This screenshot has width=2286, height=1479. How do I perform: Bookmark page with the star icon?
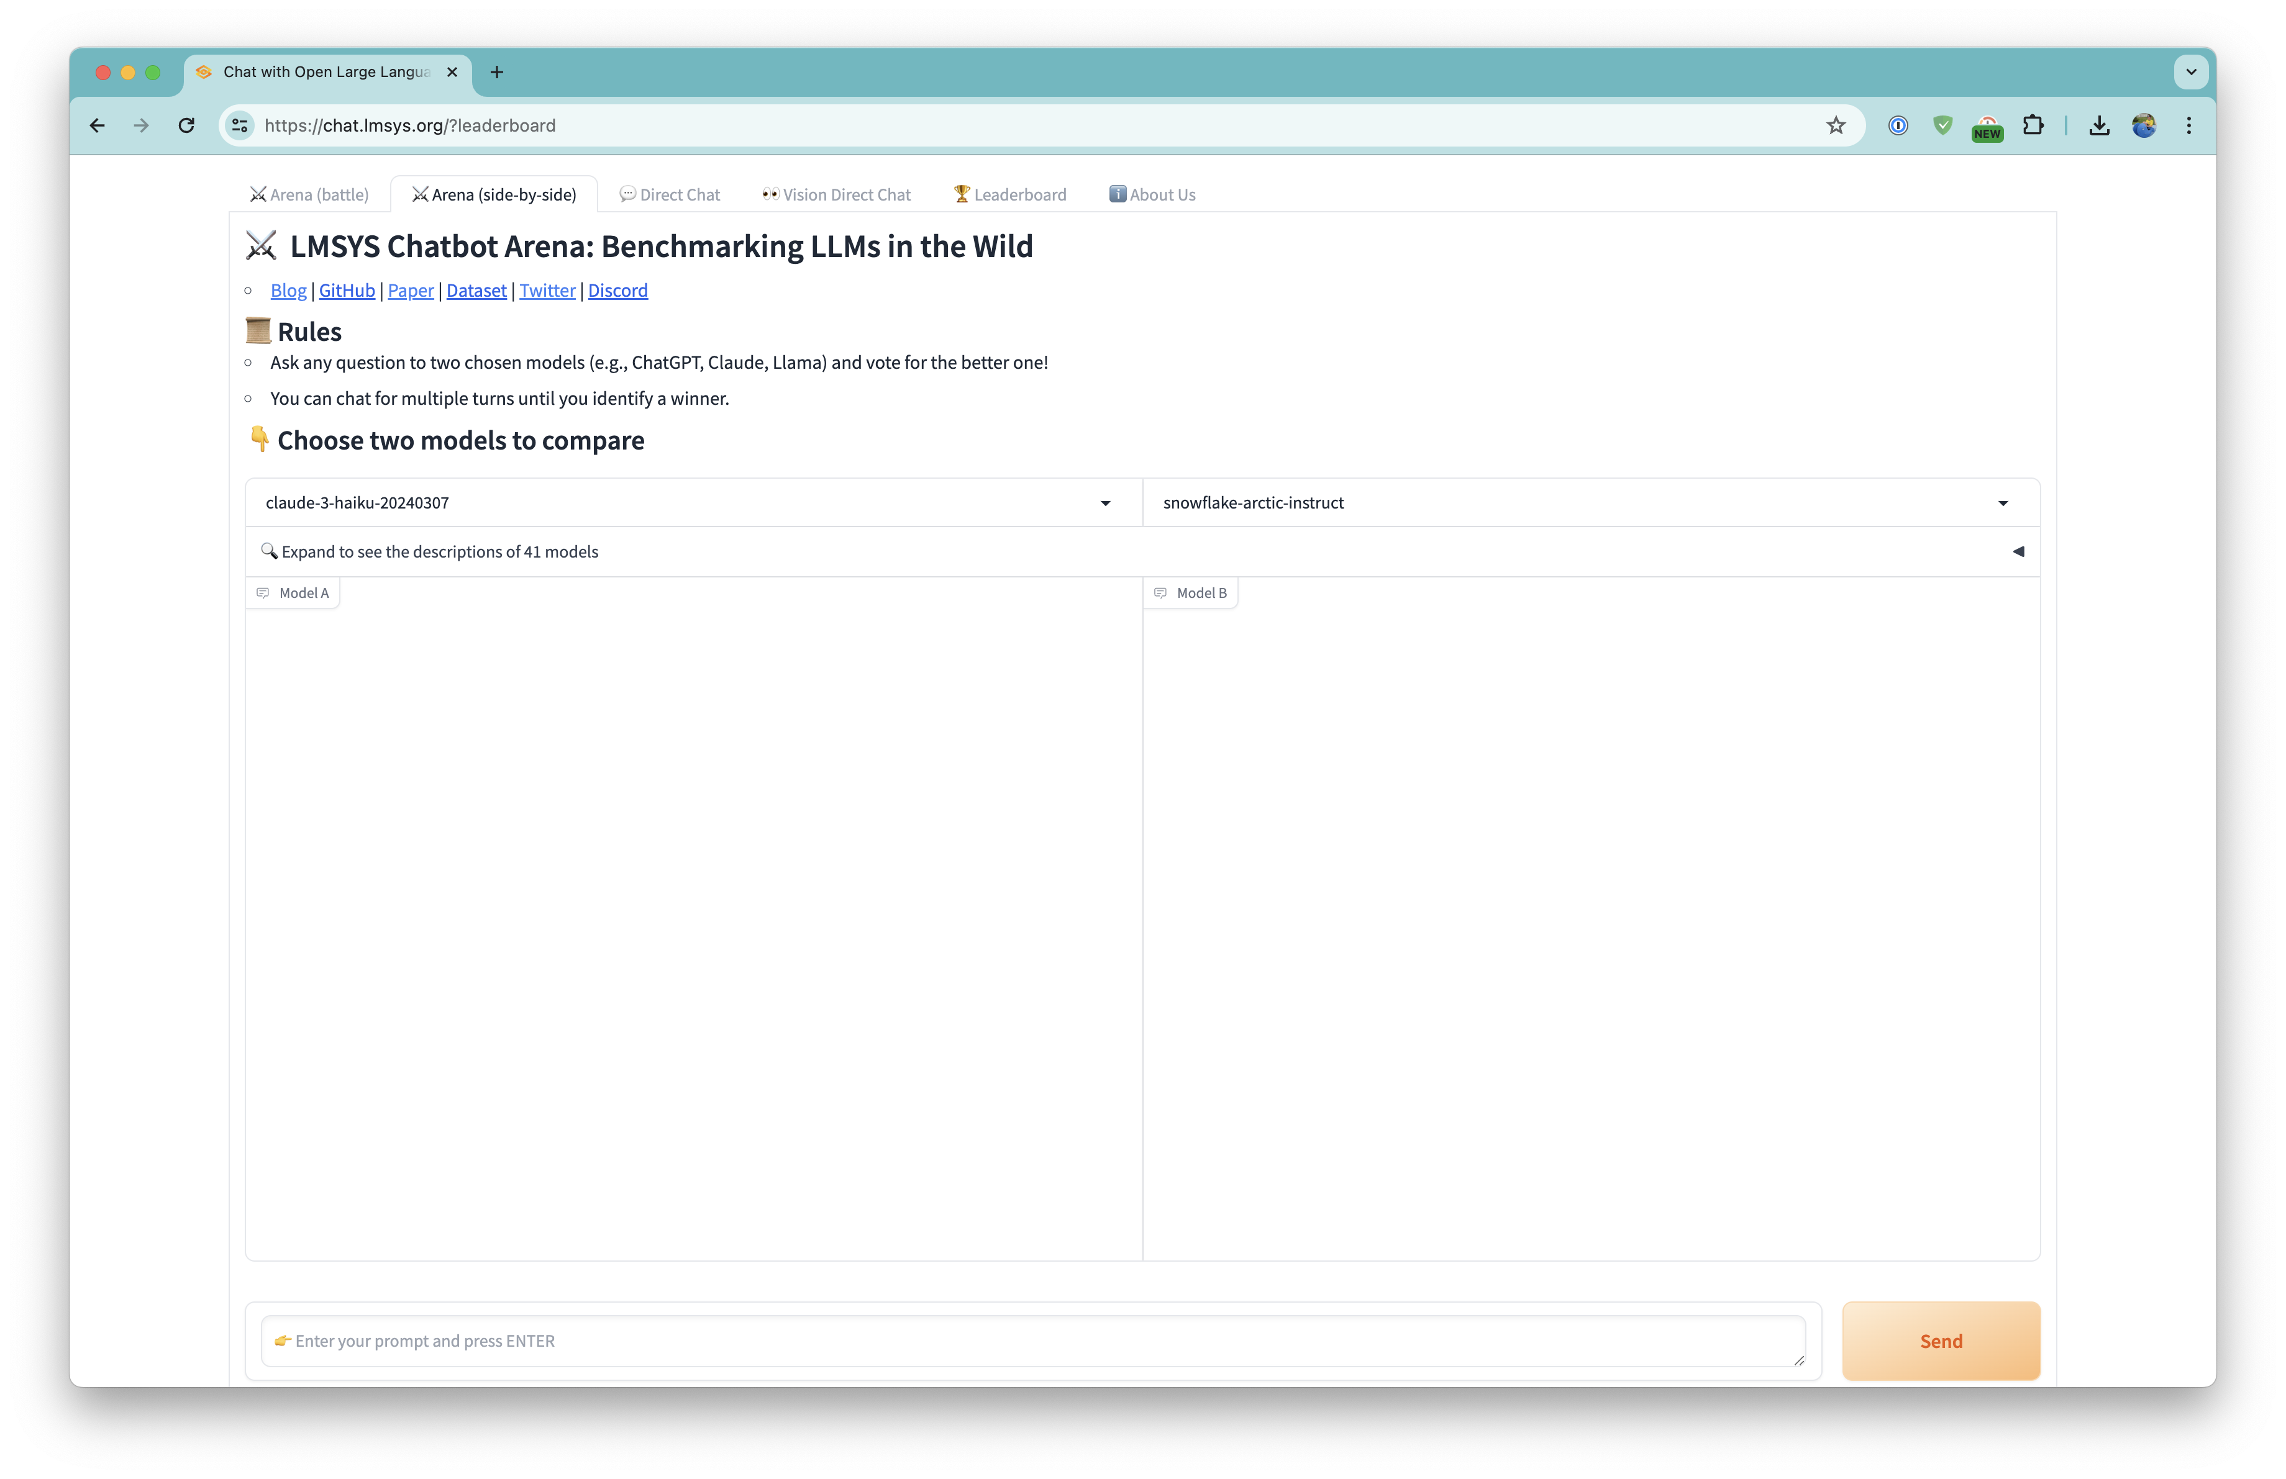tap(1836, 125)
